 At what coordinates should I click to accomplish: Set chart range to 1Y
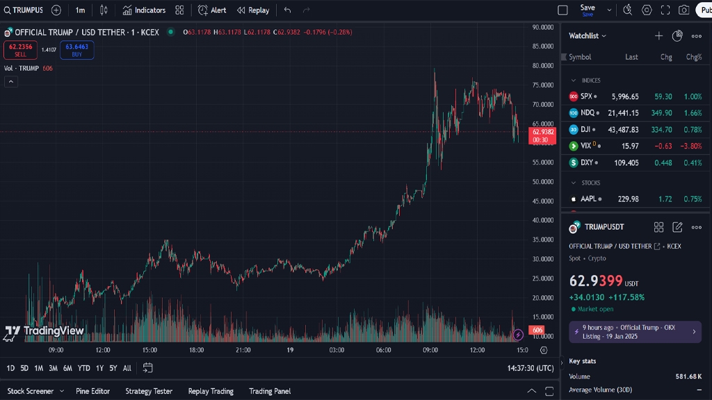(100, 368)
